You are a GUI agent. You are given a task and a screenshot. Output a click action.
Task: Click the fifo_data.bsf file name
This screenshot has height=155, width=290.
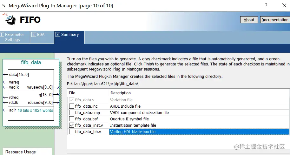[x=86, y=119]
